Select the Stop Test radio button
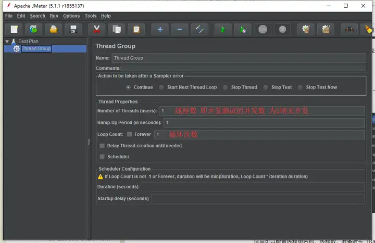The height and width of the screenshot is (243, 375). [266, 87]
